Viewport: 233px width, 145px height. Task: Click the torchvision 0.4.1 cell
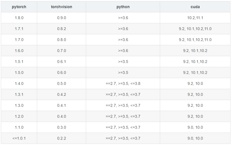tap(61, 105)
